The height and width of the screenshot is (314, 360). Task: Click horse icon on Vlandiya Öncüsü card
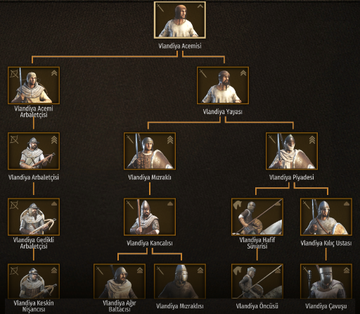238,270
